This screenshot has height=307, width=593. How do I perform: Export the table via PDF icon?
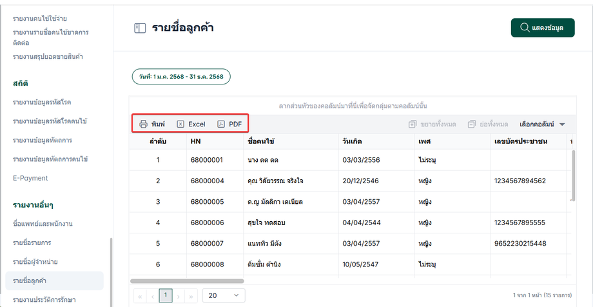pos(221,124)
